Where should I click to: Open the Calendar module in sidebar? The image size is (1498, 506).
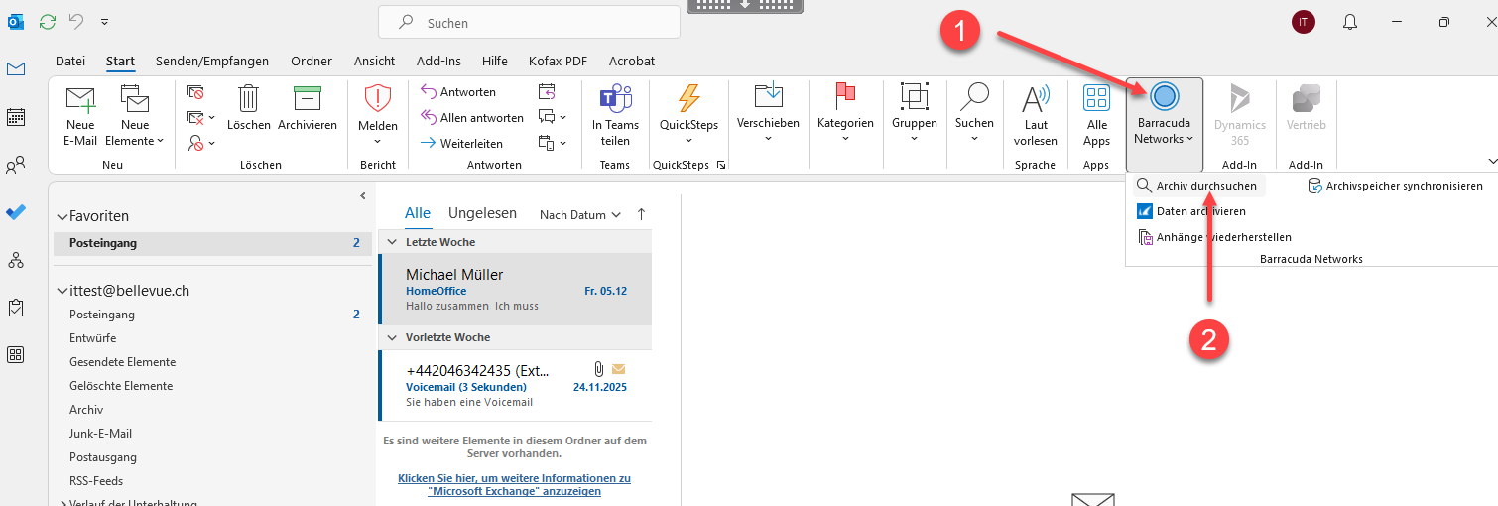point(16,117)
